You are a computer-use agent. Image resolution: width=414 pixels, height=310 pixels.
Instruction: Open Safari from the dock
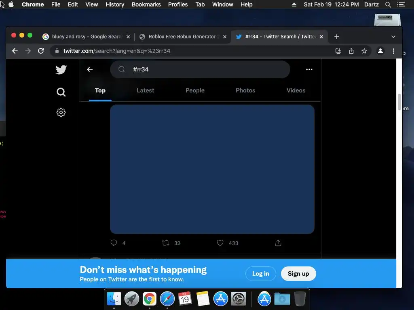(167, 299)
